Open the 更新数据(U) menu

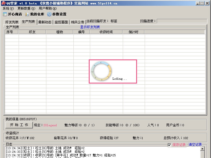pyautogui.click(x=26, y=8)
